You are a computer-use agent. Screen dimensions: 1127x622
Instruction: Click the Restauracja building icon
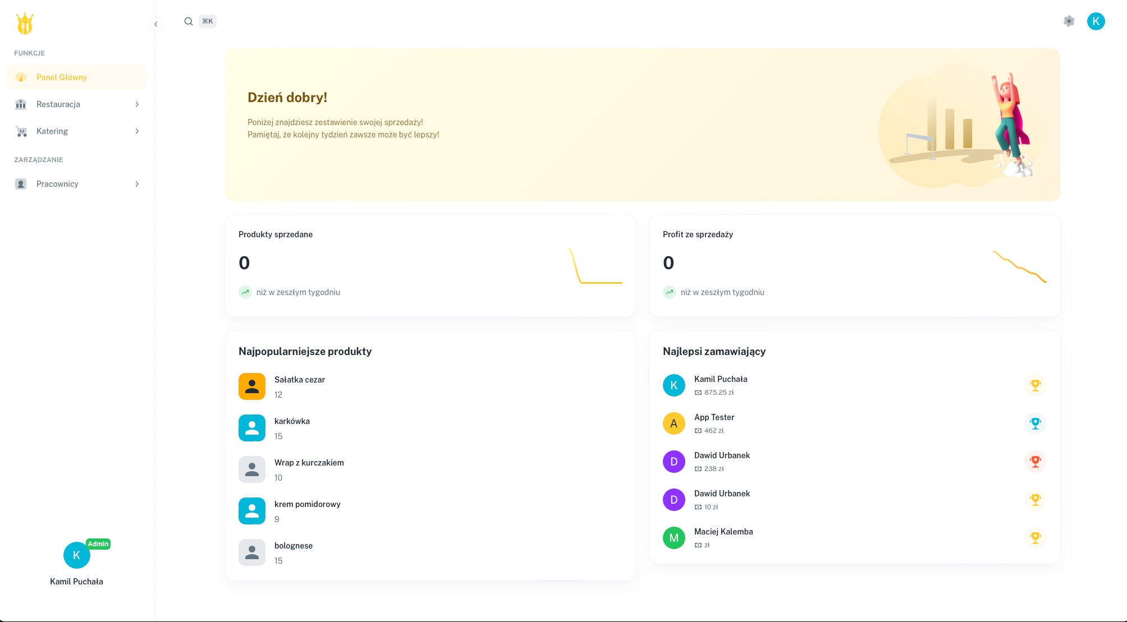coord(21,104)
